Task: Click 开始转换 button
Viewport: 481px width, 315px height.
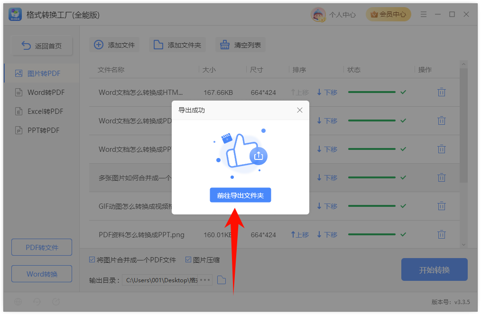Action: (x=435, y=269)
